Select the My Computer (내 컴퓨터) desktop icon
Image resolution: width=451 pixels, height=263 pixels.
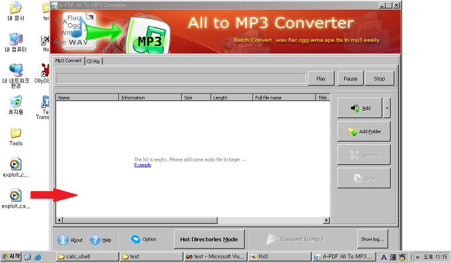(16, 42)
